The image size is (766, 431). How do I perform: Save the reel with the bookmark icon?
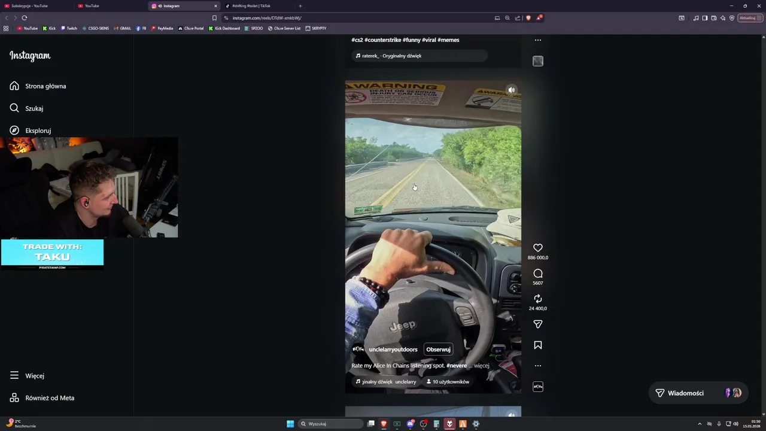point(537,345)
